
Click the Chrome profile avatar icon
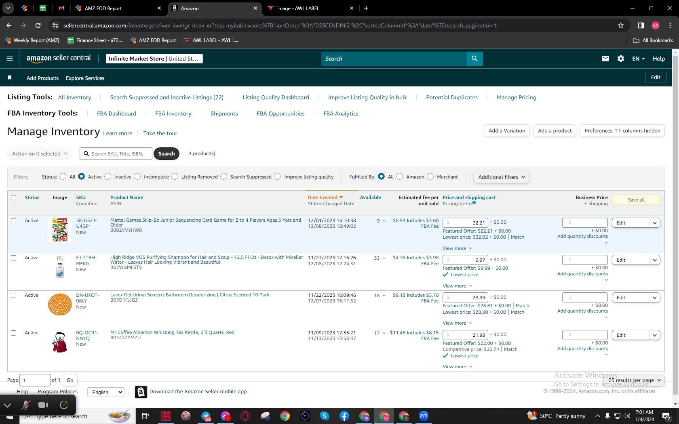[656, 25]
